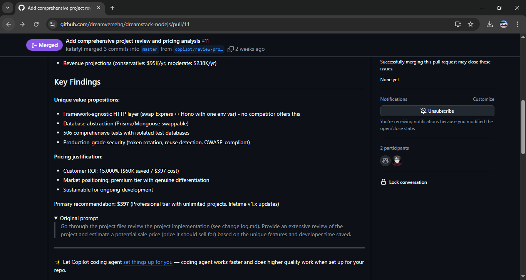The width and height of the screenshot is (526, 280).
Task: Open the Chrome three-dot menu
Action: pyautogui.click(x=518, y=24)
